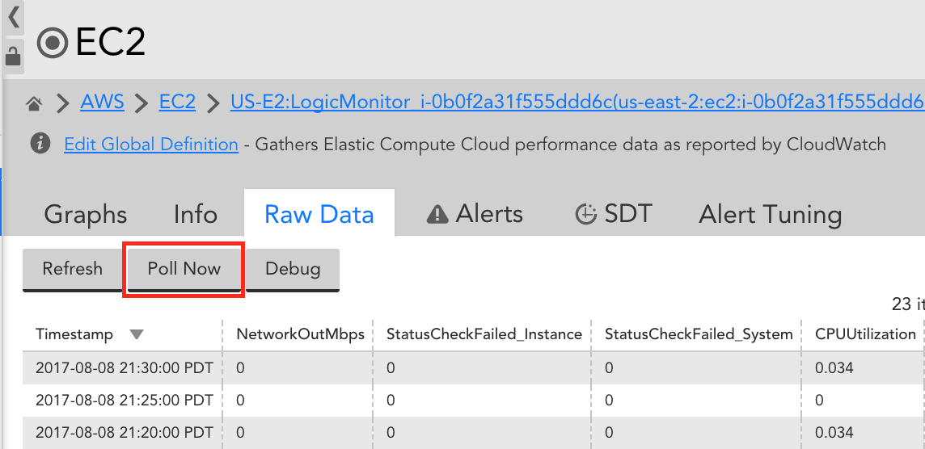Open the Debug button
This screenshot has height=449, width=925.
coord(293,269)
